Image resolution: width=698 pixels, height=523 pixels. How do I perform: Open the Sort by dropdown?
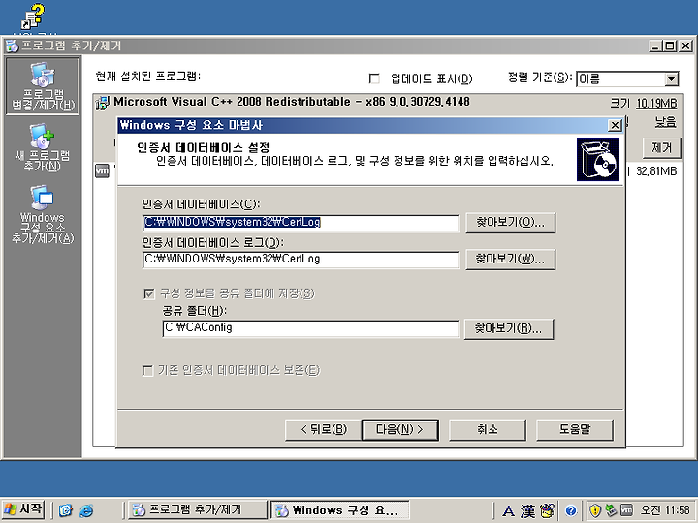click(x=671, y=79)
